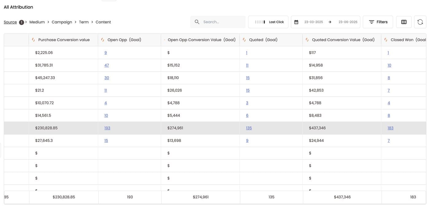Click icon beside Purchase Conversion value header

coord(33,40)
